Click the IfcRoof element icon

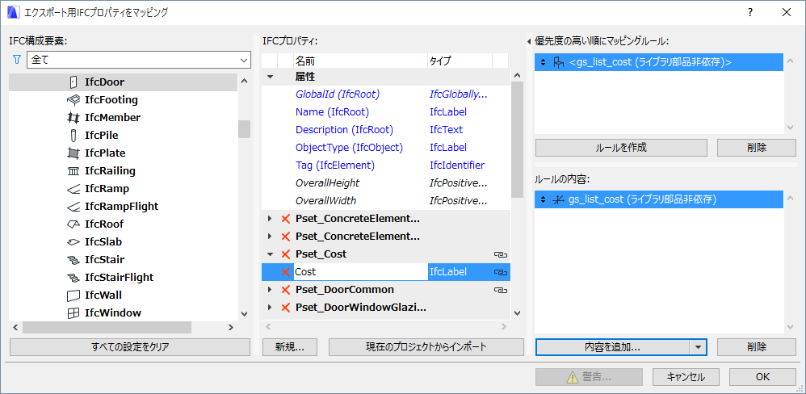click(x=73, y=224)
